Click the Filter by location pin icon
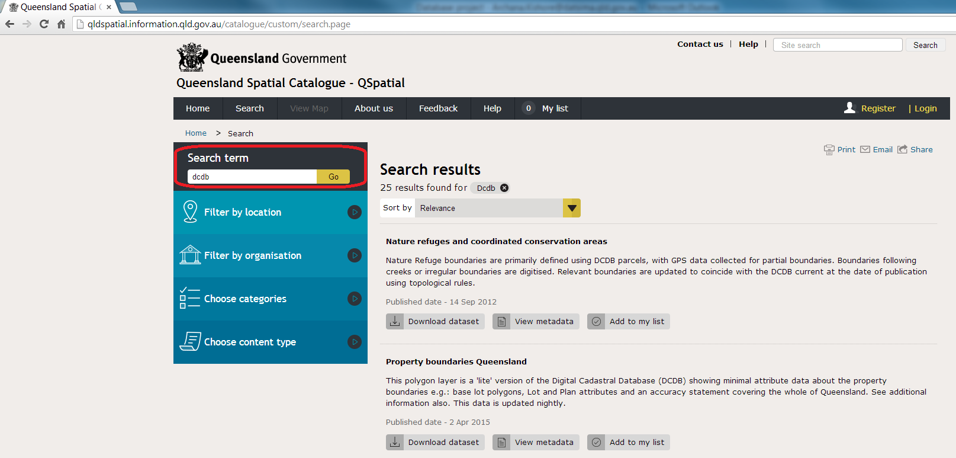This screenshot has height=458, width=956. [x=190, y=212]
